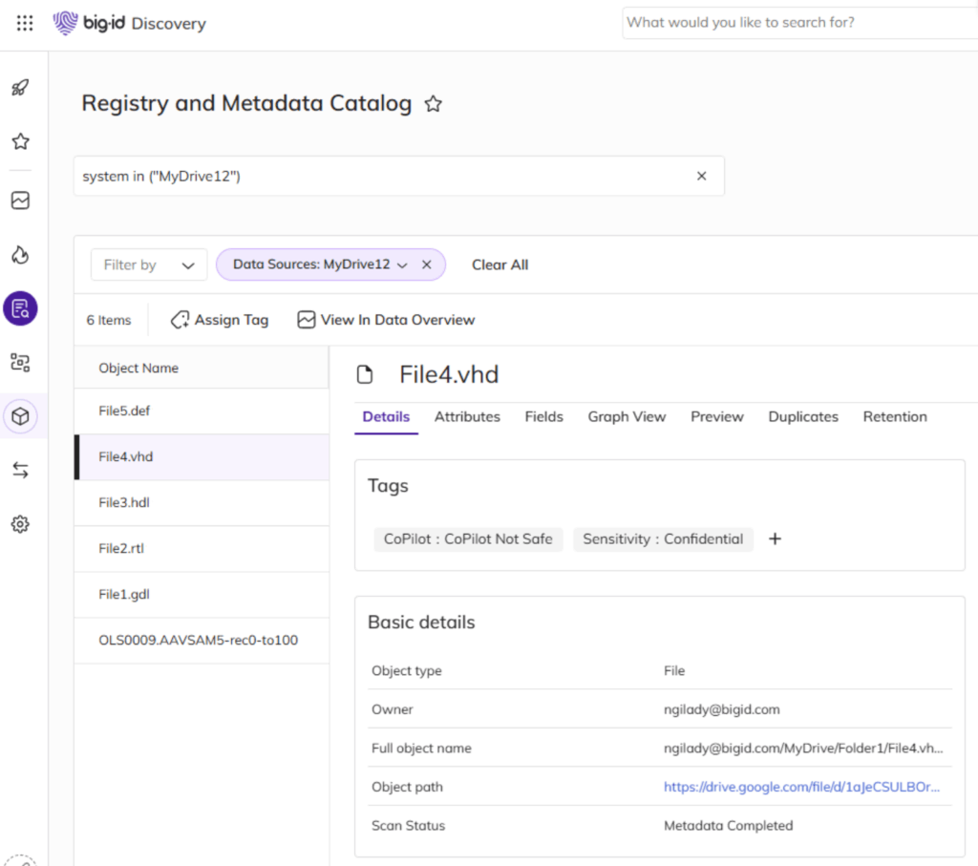Clear the system query with X icon
The height and width of the screenshot is (866, 978).
702,176
